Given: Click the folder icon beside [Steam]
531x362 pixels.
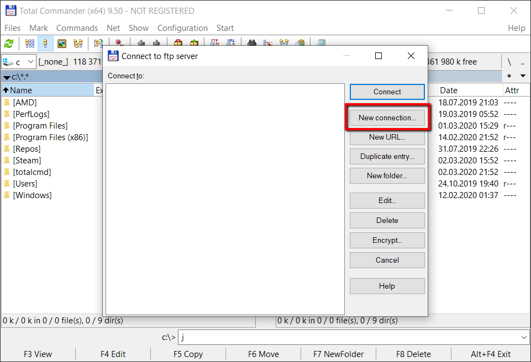Looking at the screenshot, I should [x=7, y=161].
